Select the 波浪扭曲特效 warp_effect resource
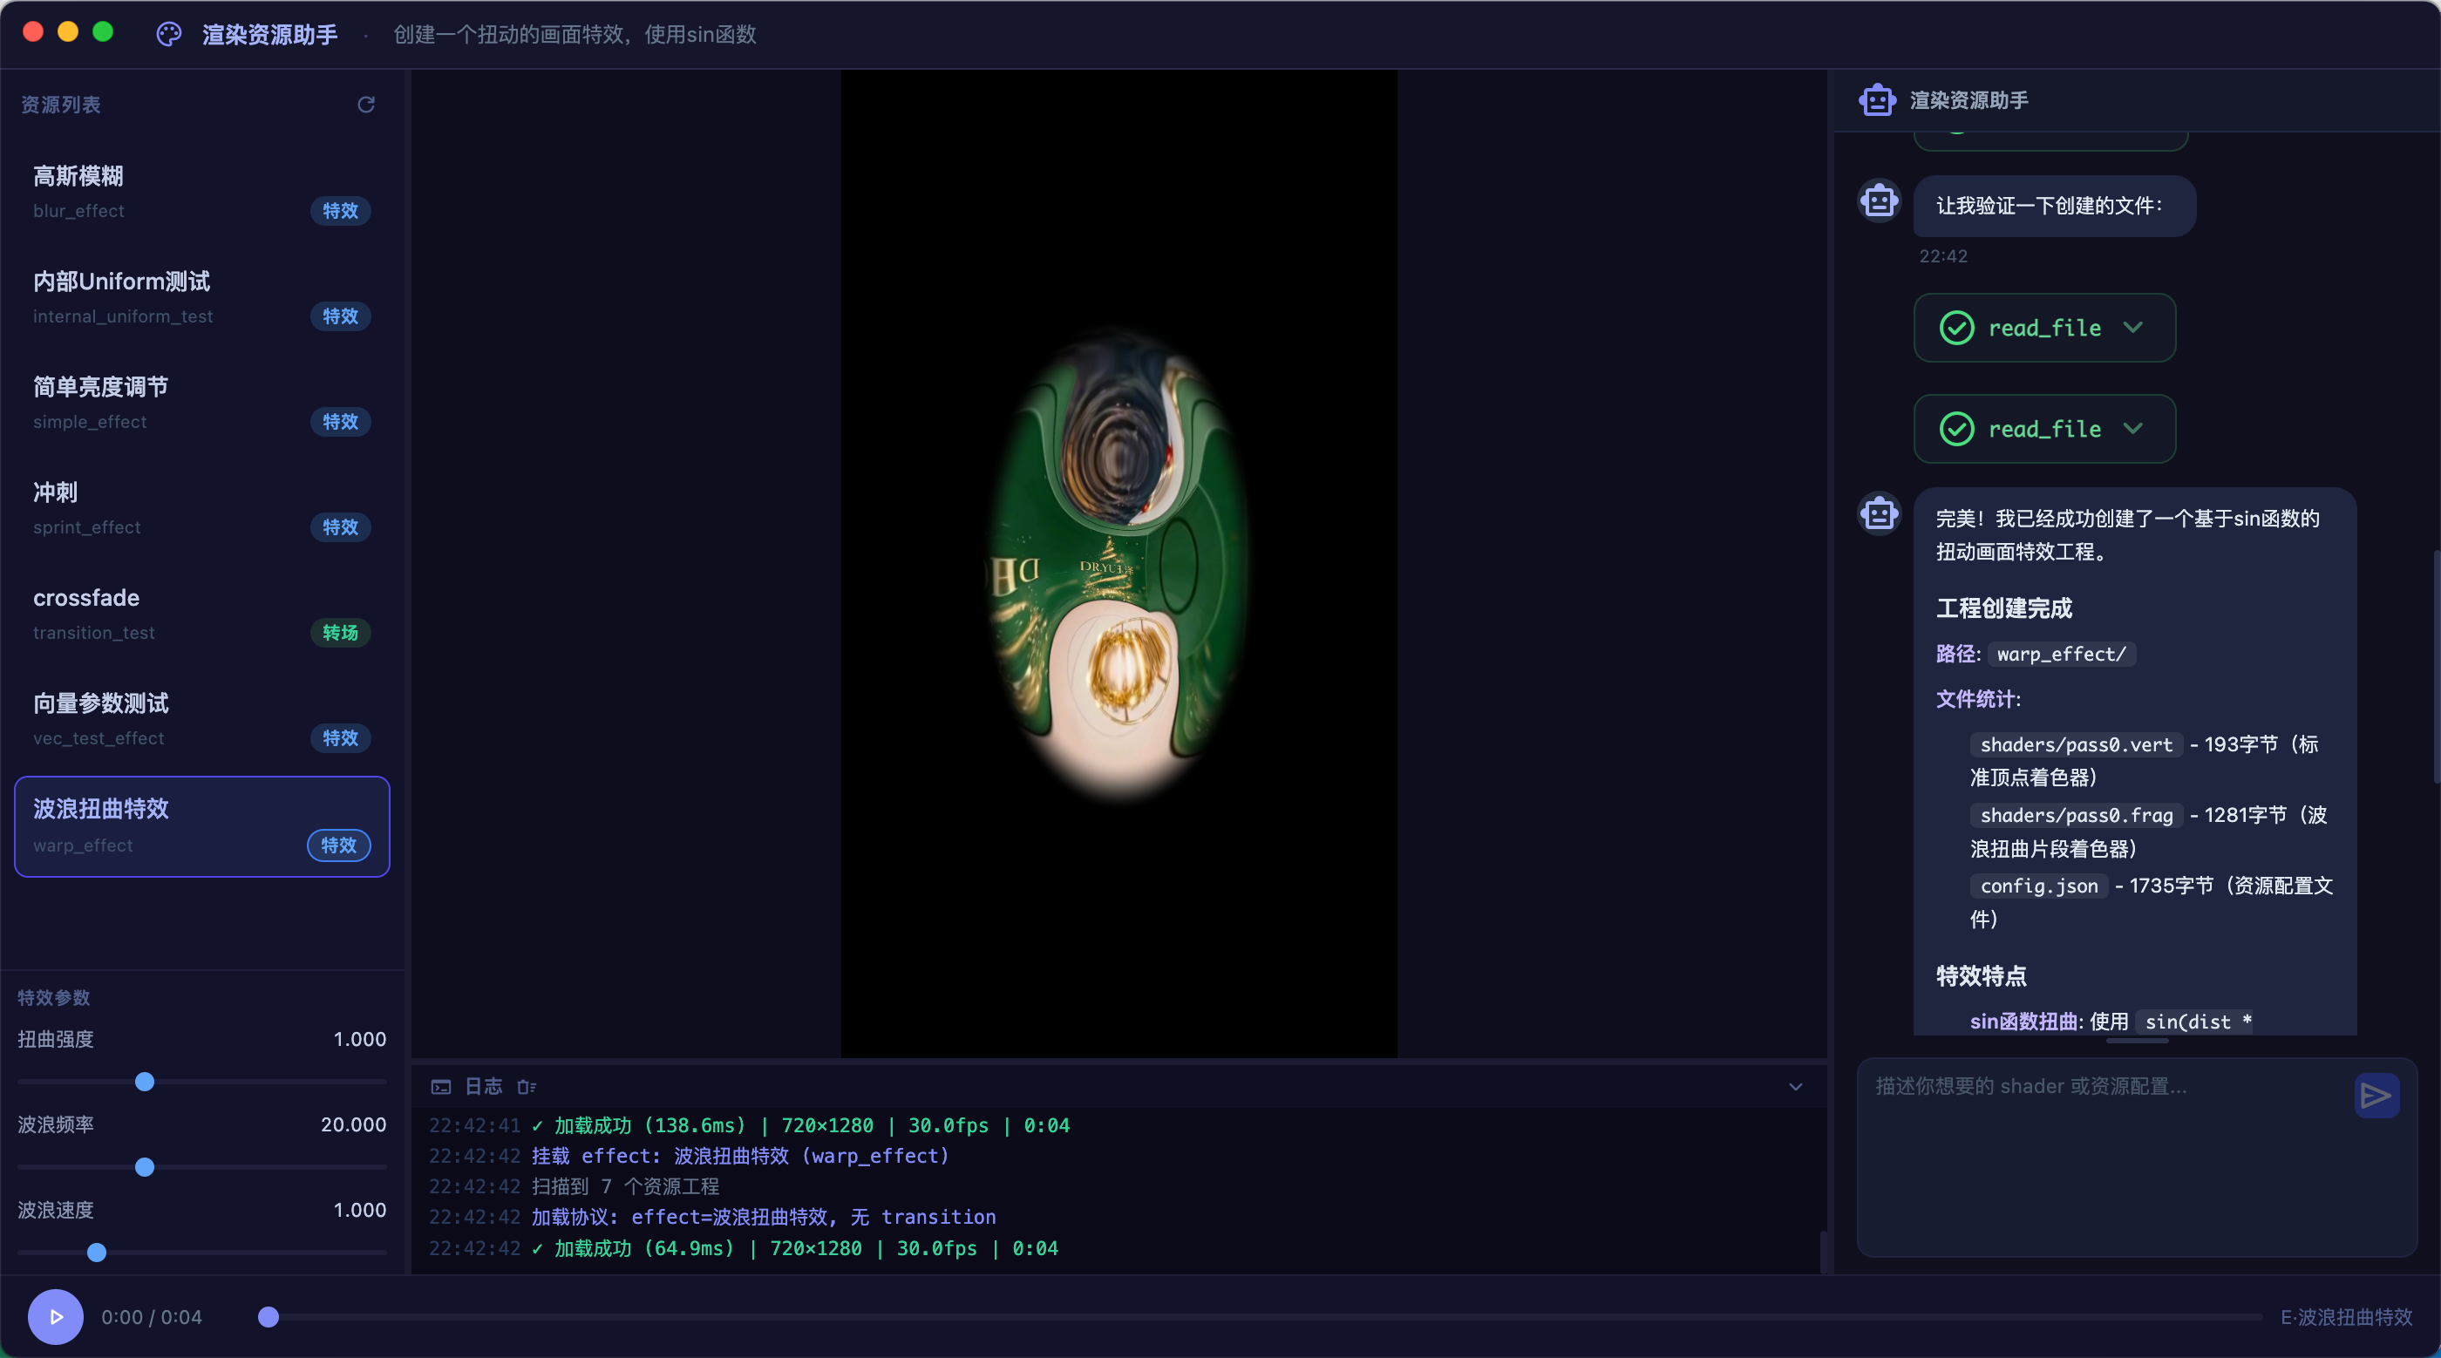This screenshot has width=2441, height=1358. [x=202, y=826]
